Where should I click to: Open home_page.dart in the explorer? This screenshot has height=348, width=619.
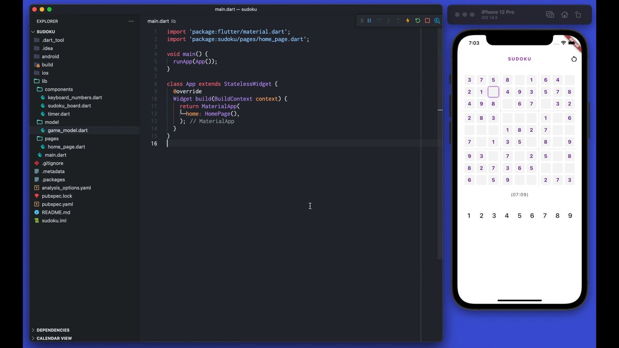(66, 147)
